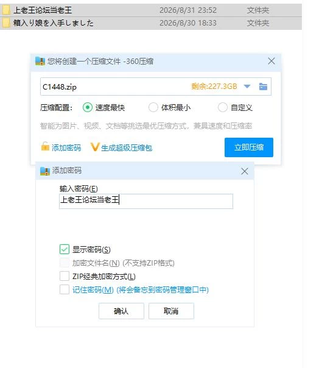
Task: Click the 生成超级压缩包 link
Action: click(x=127, y=147)
